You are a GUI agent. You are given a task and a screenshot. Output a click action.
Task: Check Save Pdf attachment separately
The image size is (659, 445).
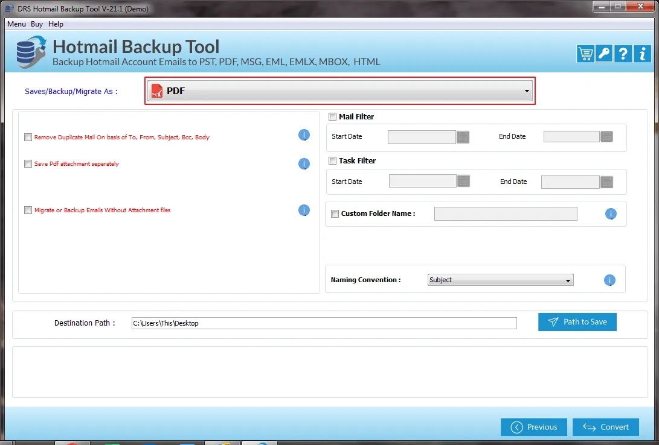click(x=28, y=163)
